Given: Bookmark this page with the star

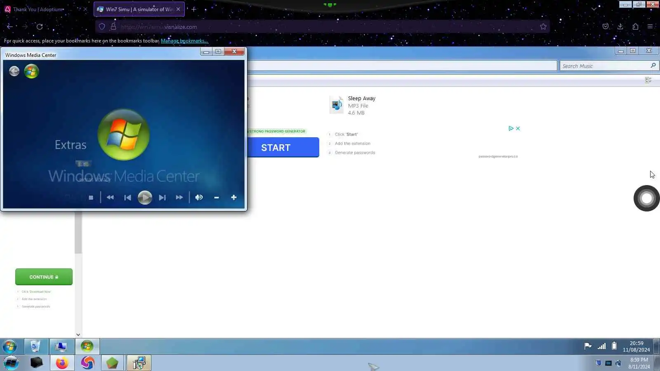Looking at the screenshot, I should [x=543, y=27].
